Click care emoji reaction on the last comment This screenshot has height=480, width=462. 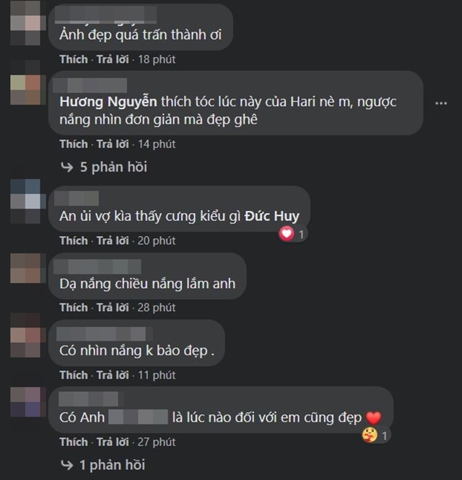[370, 435]
